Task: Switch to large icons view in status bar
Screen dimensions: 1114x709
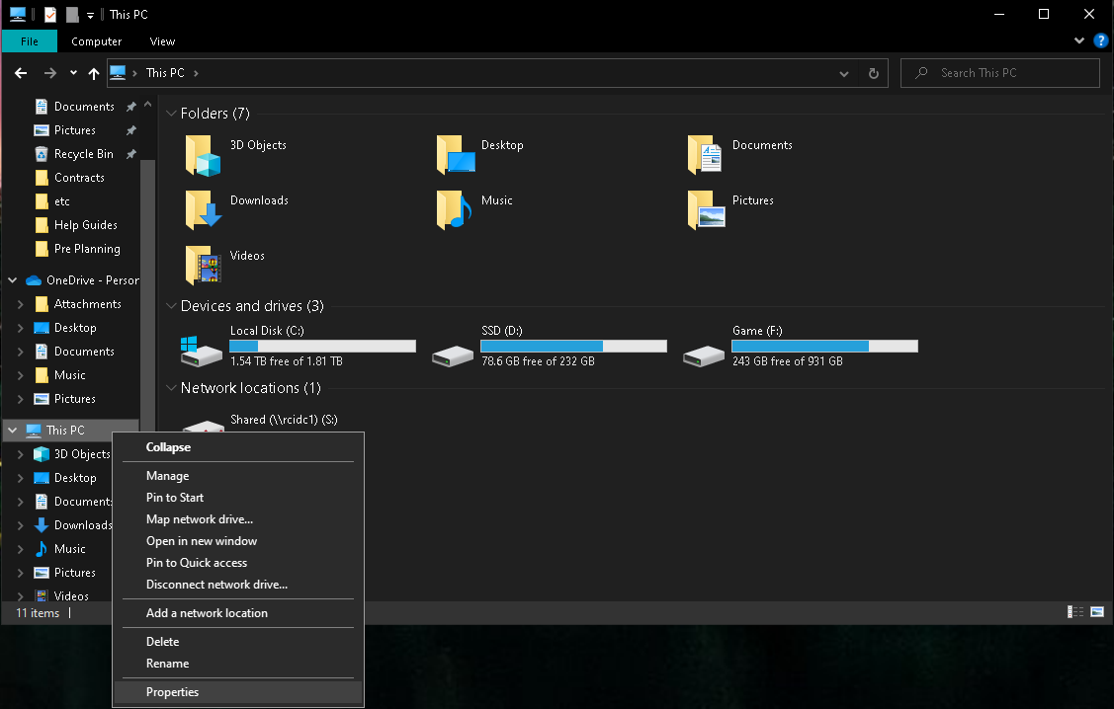Action: (1096, 613)
